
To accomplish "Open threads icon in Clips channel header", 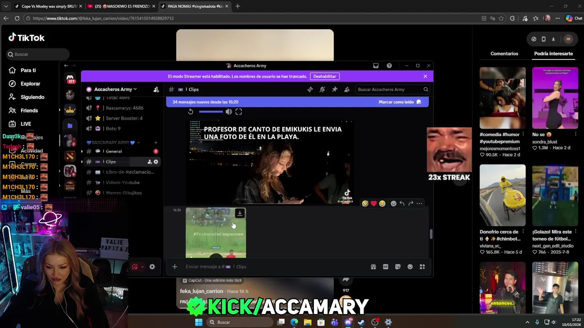I will [x=310, y=89].
